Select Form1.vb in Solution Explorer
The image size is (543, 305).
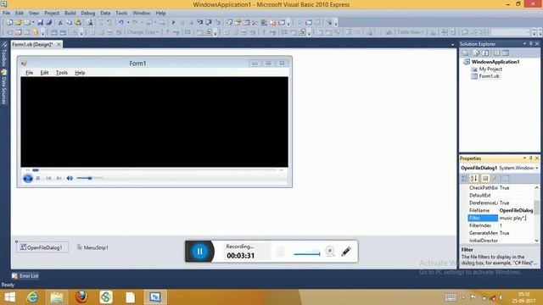coord(489,76)
